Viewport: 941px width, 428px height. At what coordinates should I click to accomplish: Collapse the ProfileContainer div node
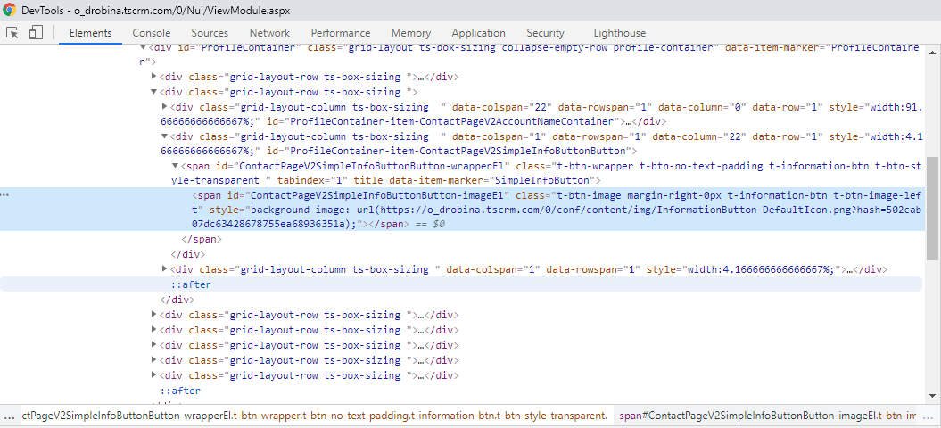[x=143, y=47]
